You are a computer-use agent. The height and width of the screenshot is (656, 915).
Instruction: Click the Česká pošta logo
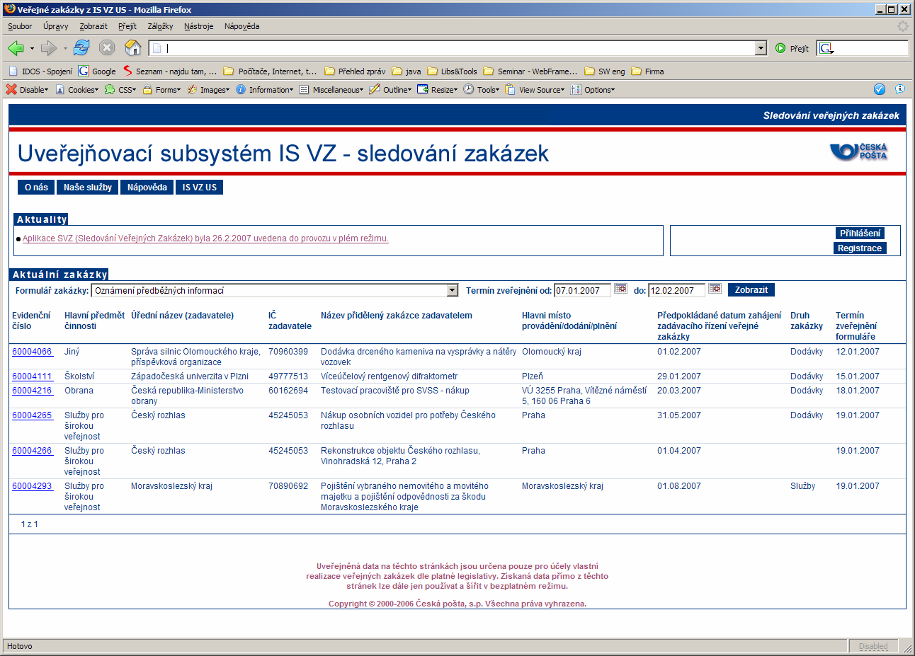pos(859,151)
